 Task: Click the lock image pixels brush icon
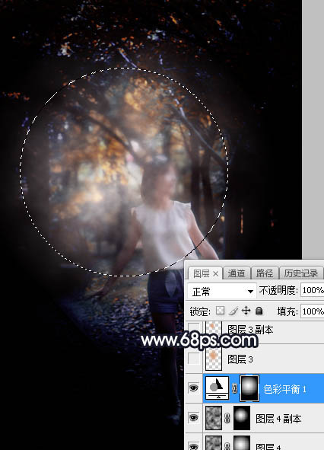tap(233, 311)
